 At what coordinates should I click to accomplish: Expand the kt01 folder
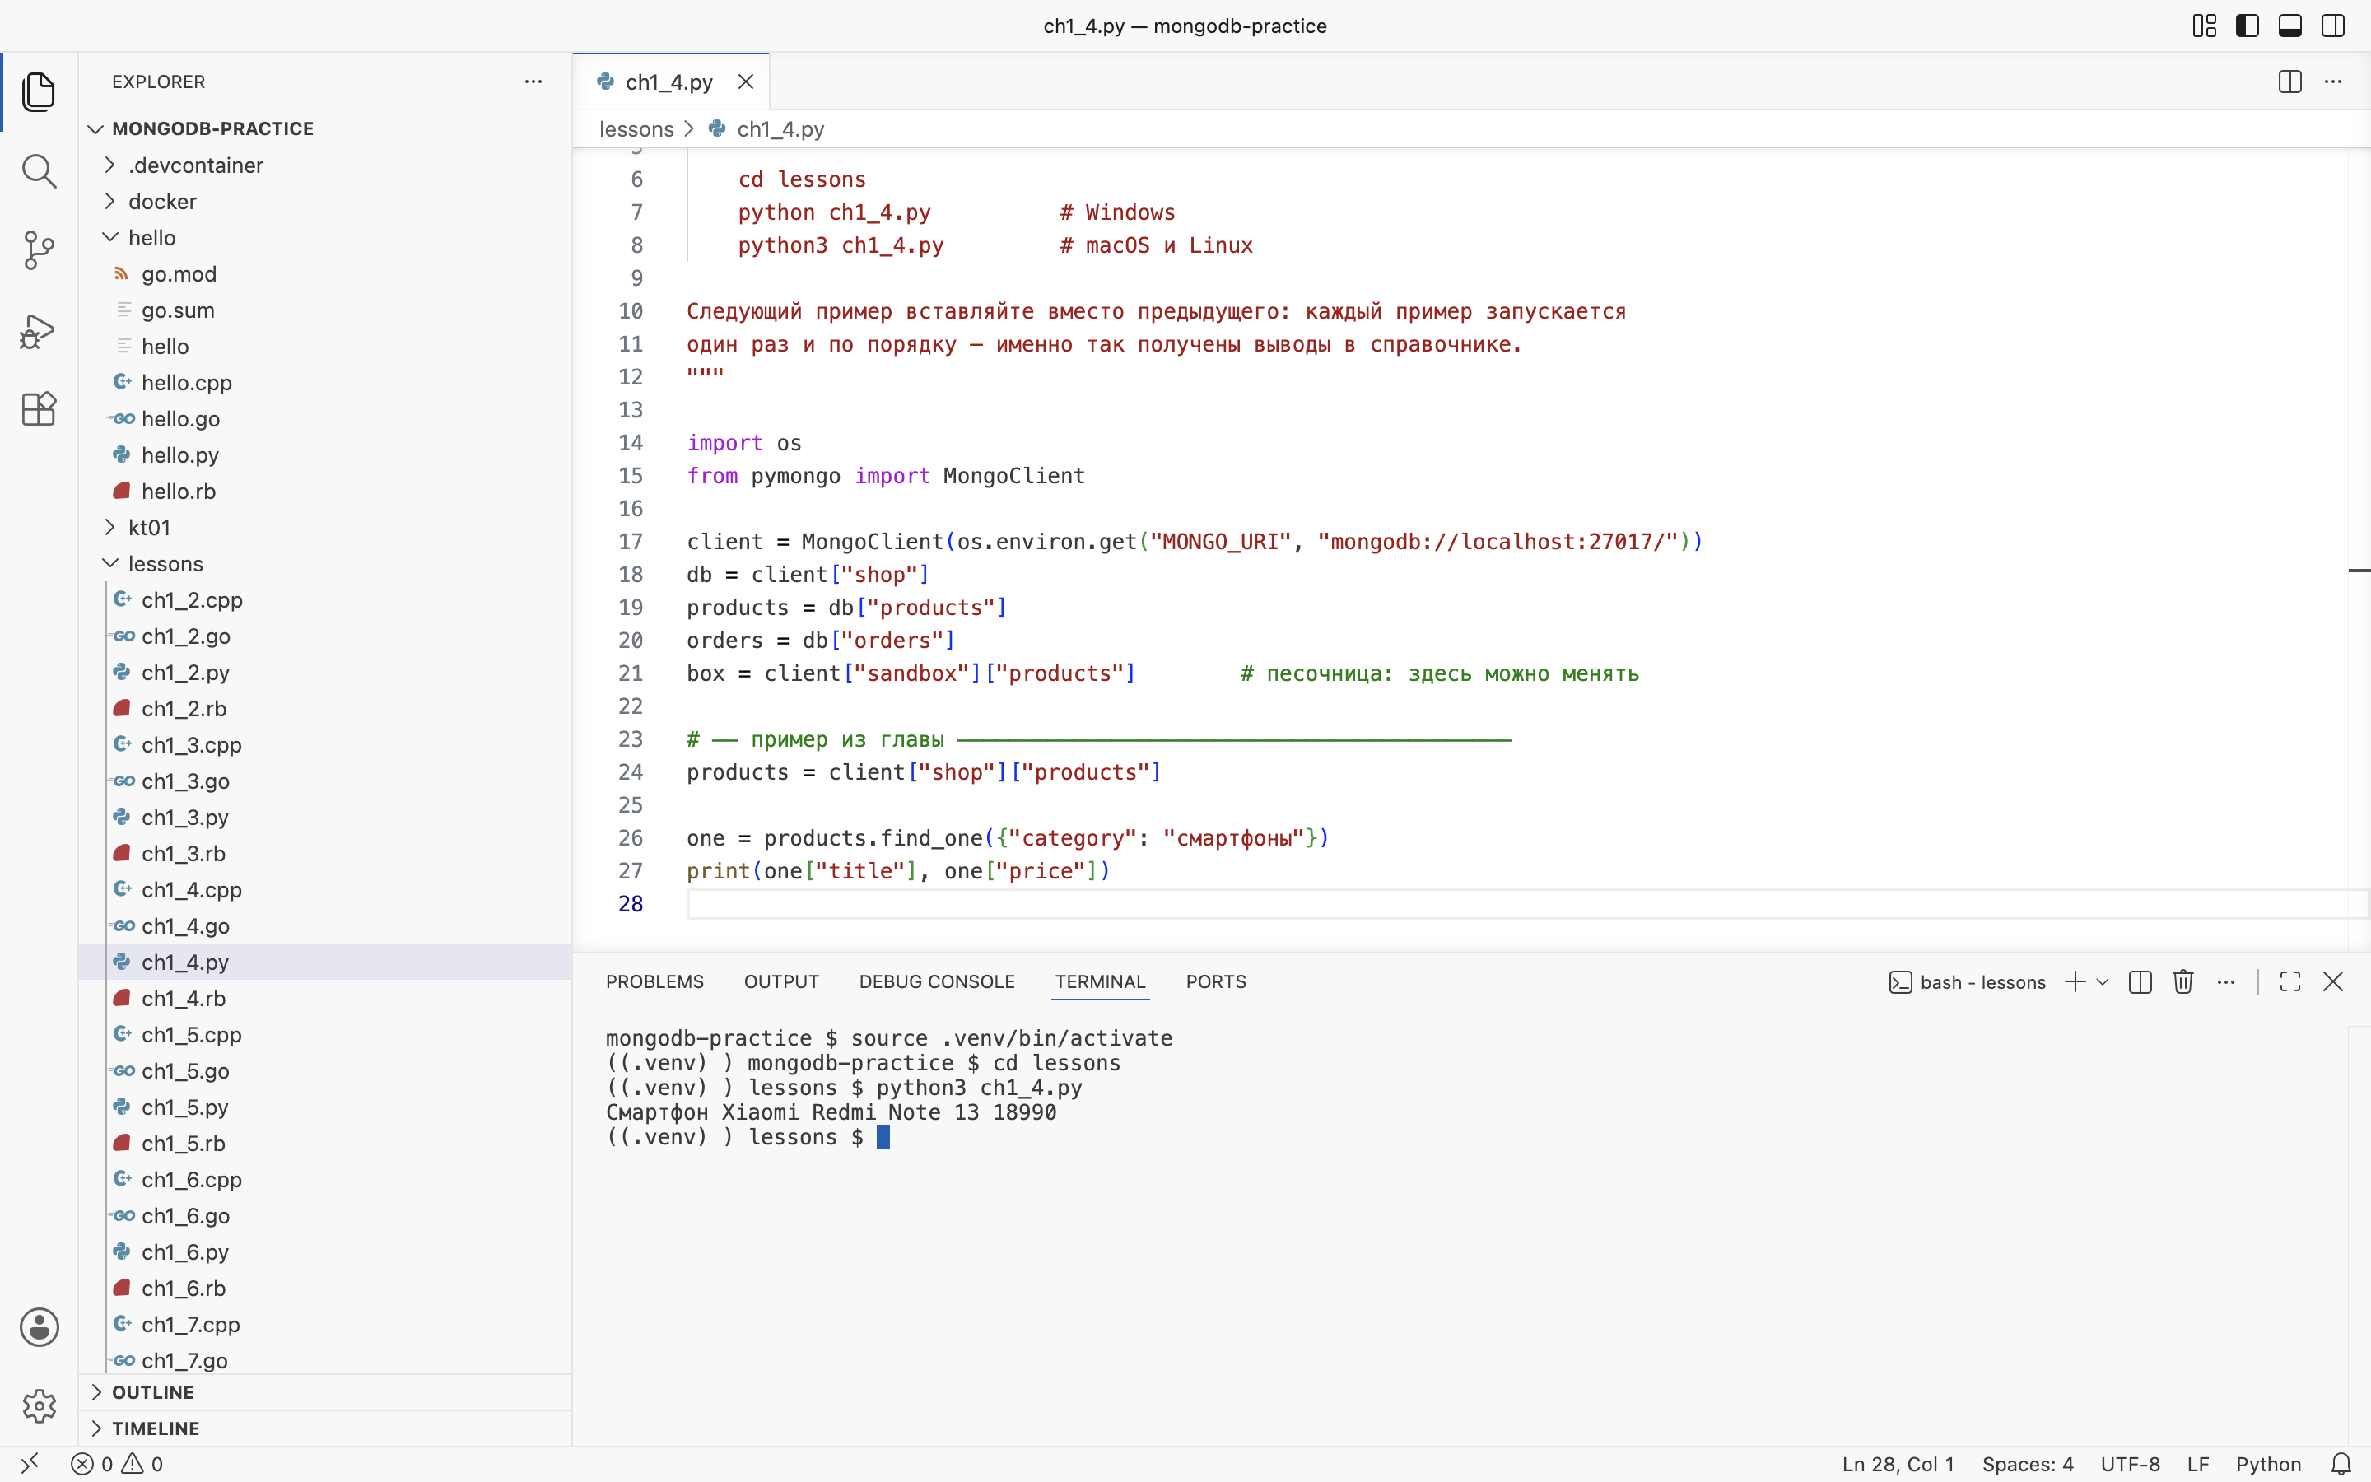(x=325, y=527)
